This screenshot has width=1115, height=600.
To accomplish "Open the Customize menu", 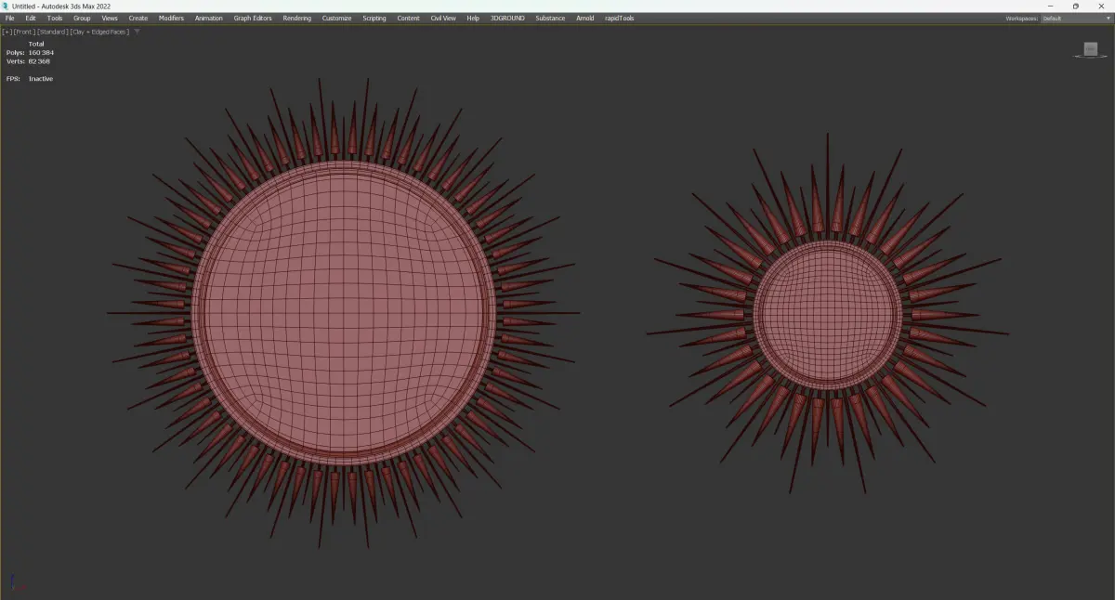I will pos(337,18).
